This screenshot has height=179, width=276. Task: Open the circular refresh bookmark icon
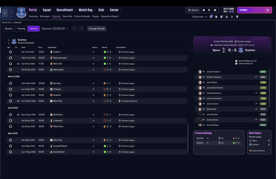click(x=232, y=17)
